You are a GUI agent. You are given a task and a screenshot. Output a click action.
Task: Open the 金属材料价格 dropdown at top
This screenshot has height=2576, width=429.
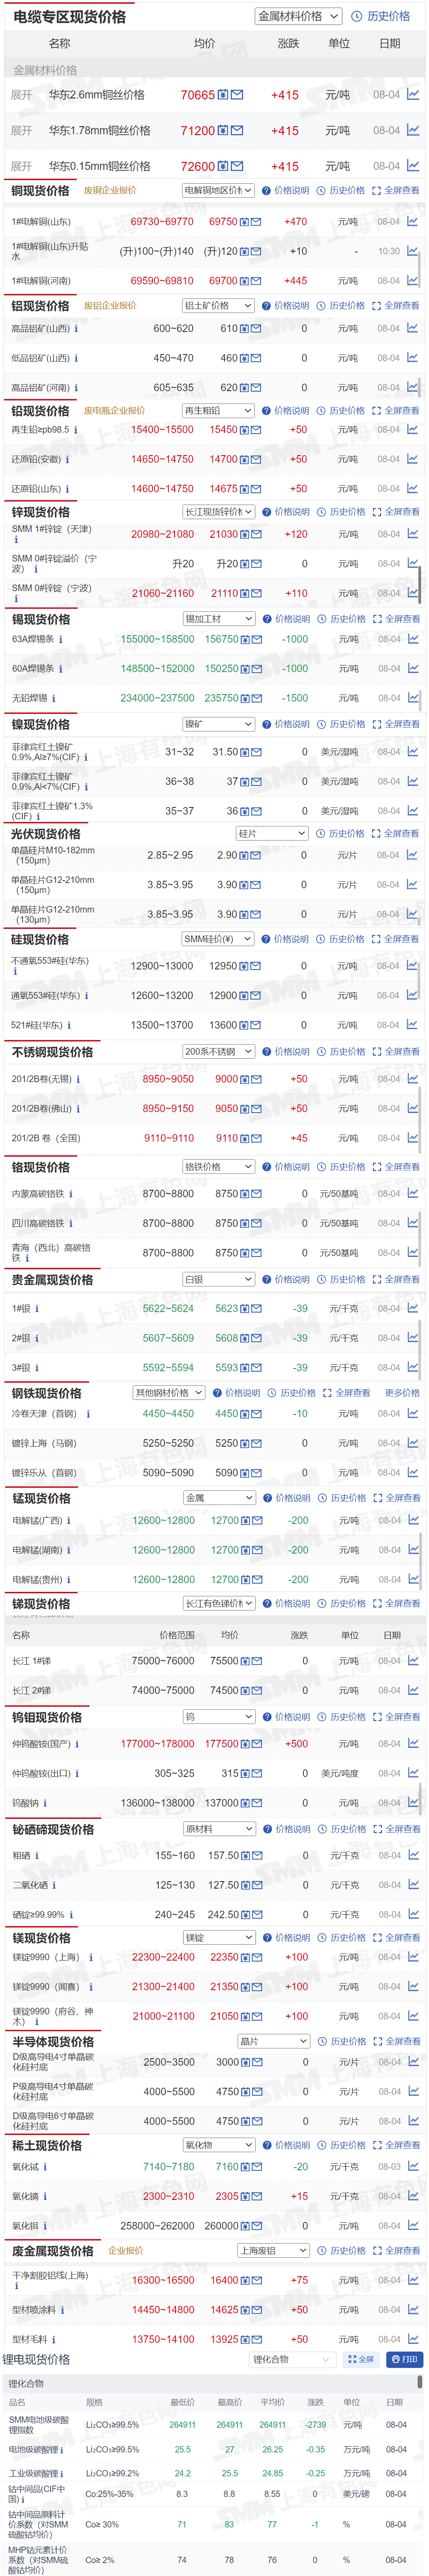(298, 16)
